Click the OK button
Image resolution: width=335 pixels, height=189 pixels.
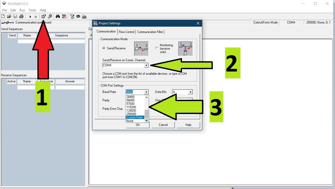pyautogui.click(x=138, y=125)
